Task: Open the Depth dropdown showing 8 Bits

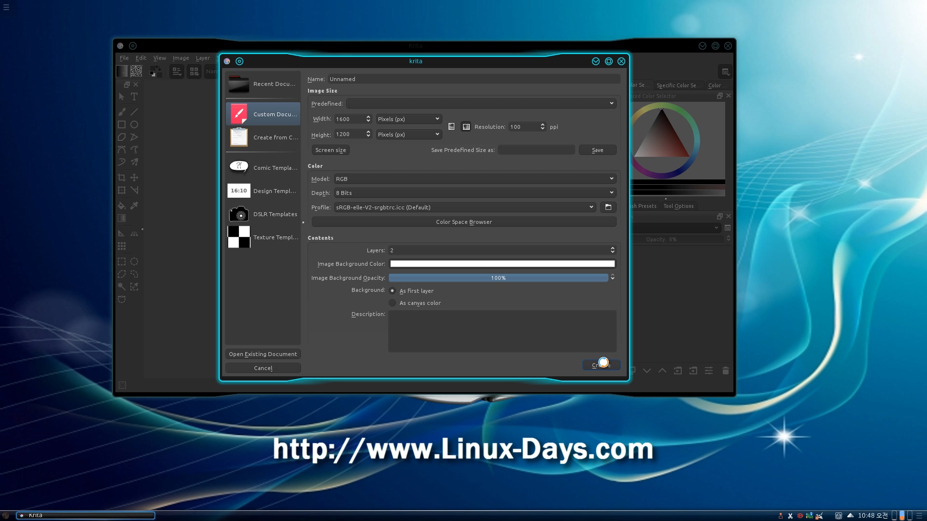Action: (475, 192)
